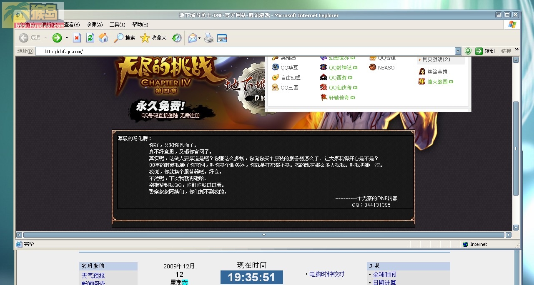The image size is (534, 285).
Task: Click the QQ封神记 game icon
Action: [x=323, y=67]
